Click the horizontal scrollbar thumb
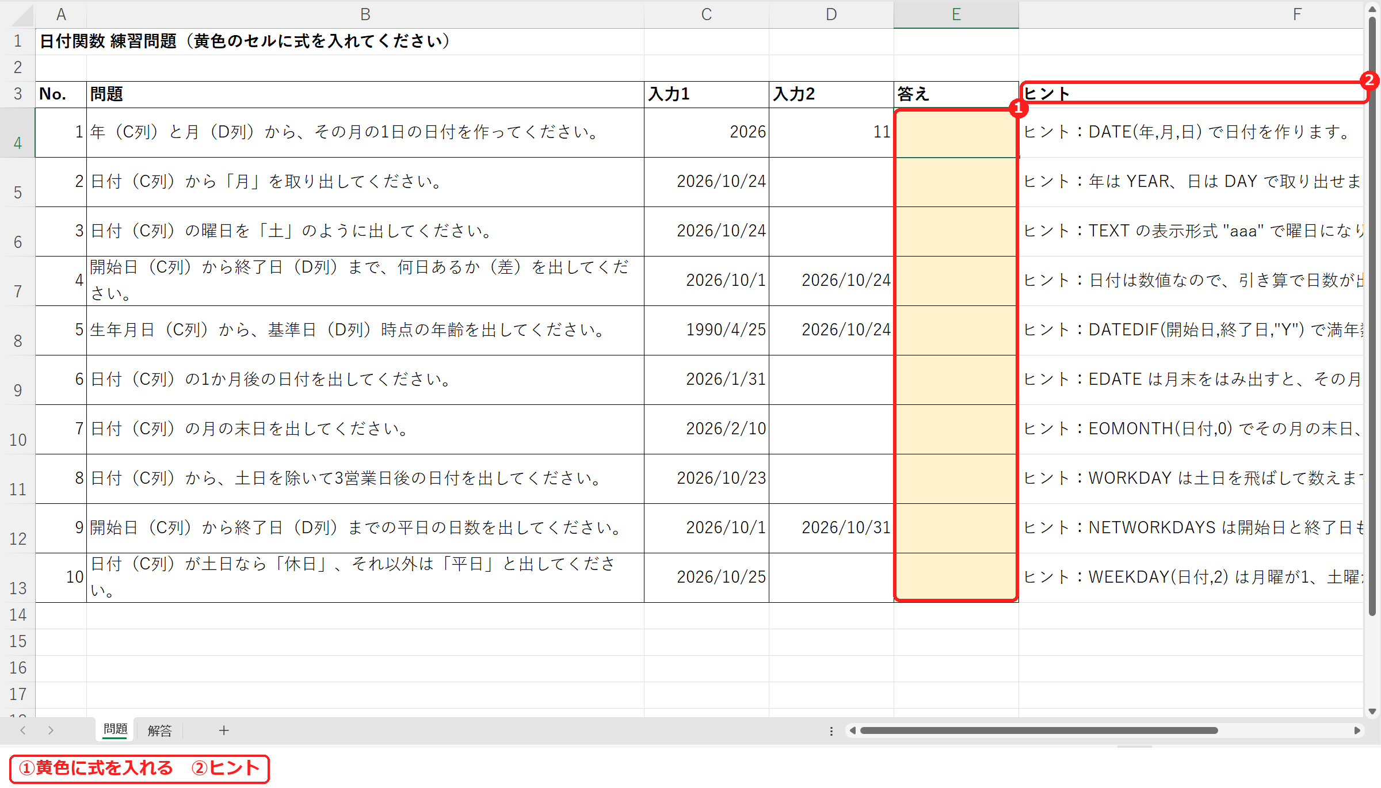 [1039, 730]
